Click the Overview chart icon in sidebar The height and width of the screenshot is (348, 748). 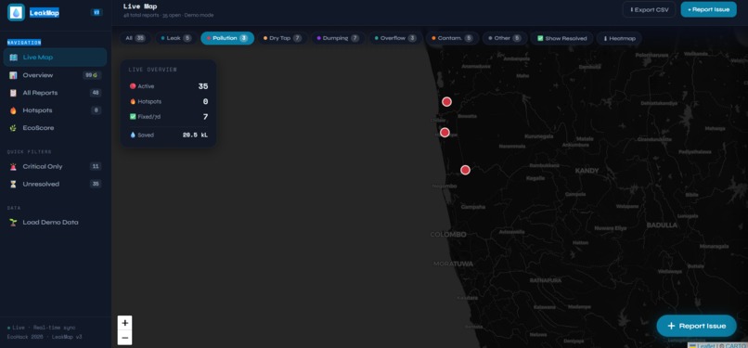pyautogui.click(x=13, y=75)
